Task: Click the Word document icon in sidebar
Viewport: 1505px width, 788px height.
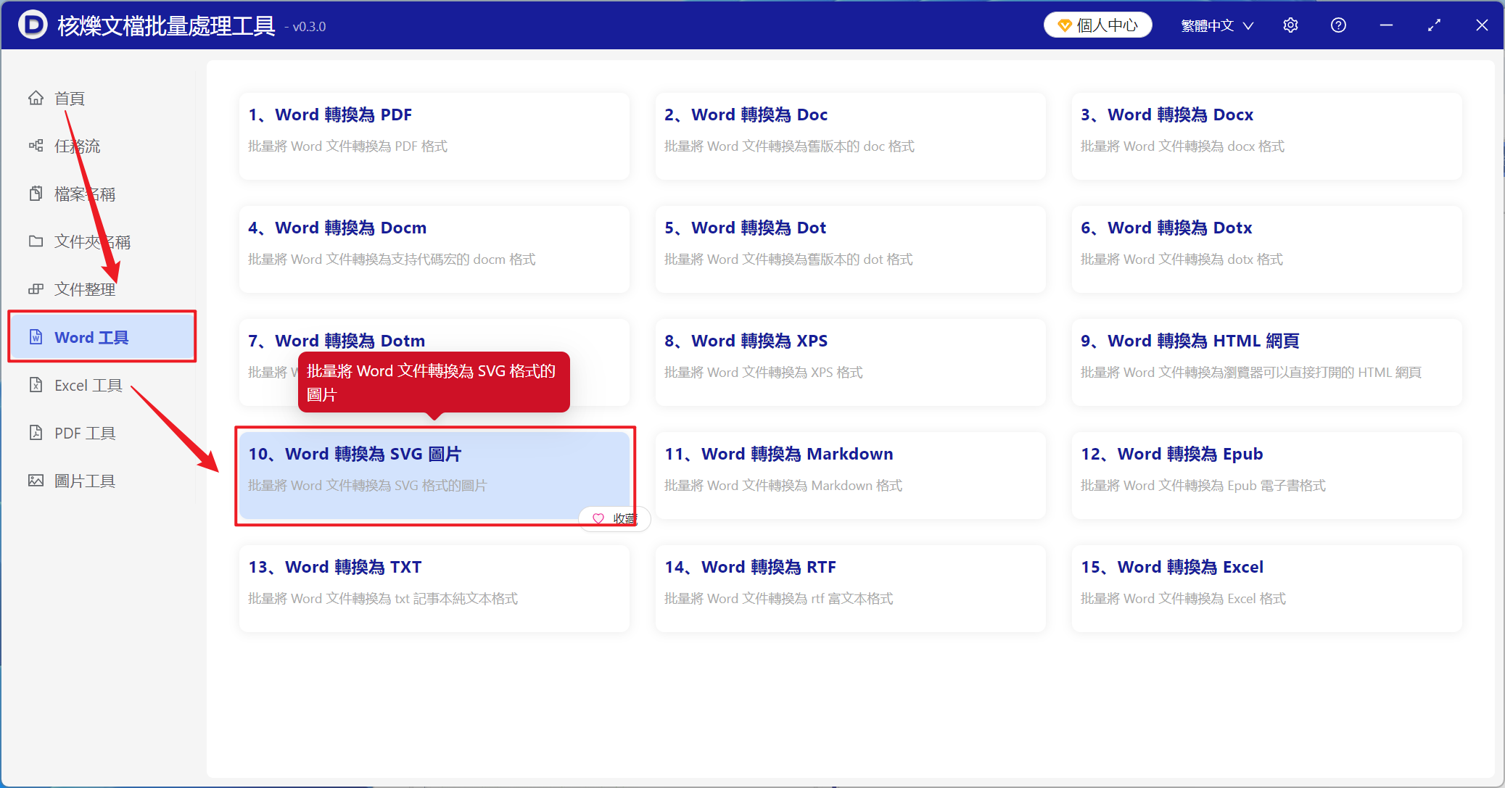Action: 36,337
